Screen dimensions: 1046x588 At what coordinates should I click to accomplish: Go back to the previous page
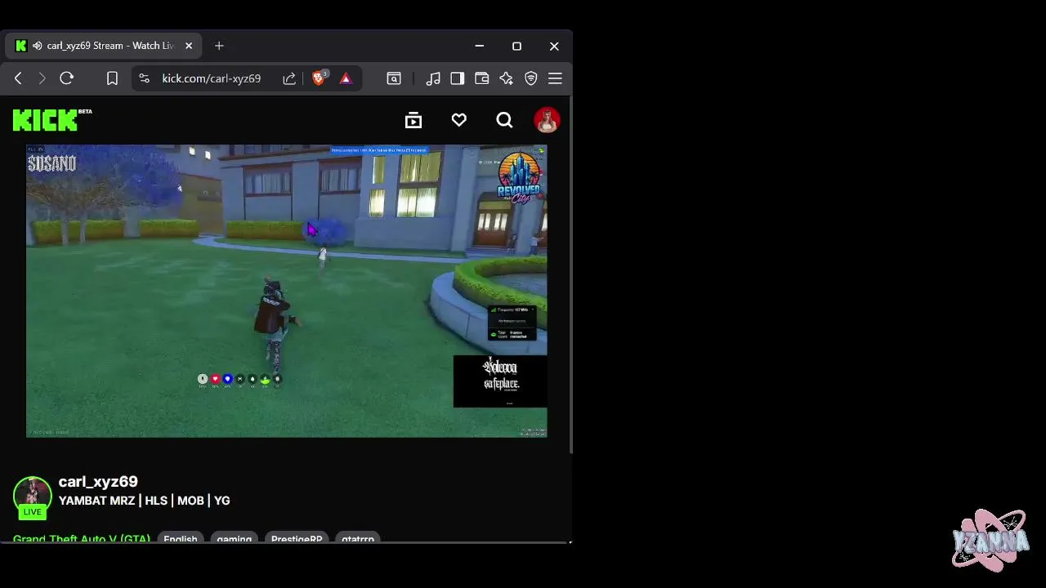18,78
